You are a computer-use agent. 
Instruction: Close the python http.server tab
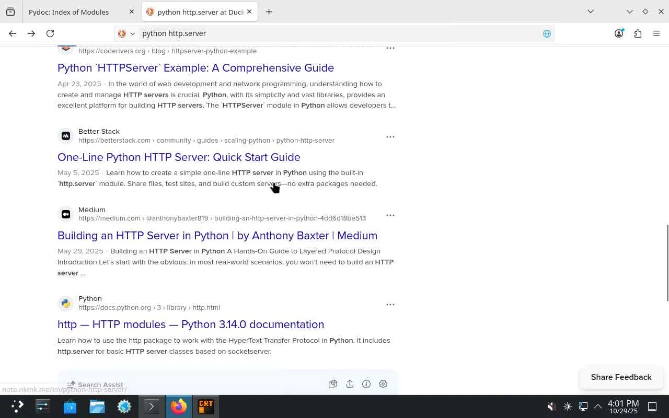[x=249, y=11]
